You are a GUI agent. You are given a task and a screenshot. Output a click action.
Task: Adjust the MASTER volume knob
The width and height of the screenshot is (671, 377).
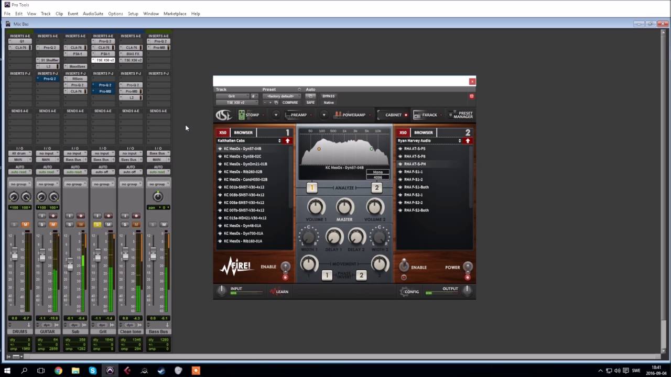[344, 206]
